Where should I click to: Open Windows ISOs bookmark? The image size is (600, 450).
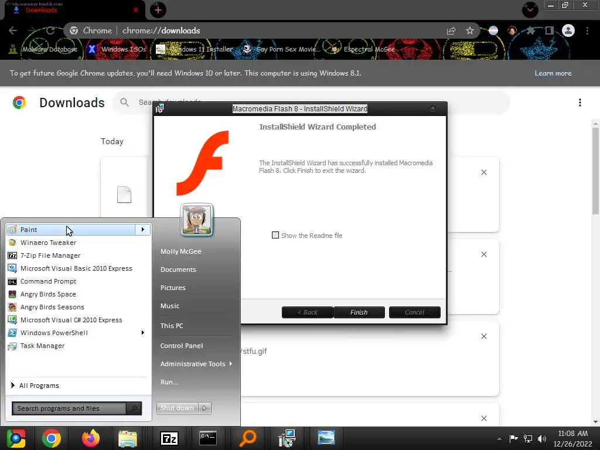[x=117, y=49]
